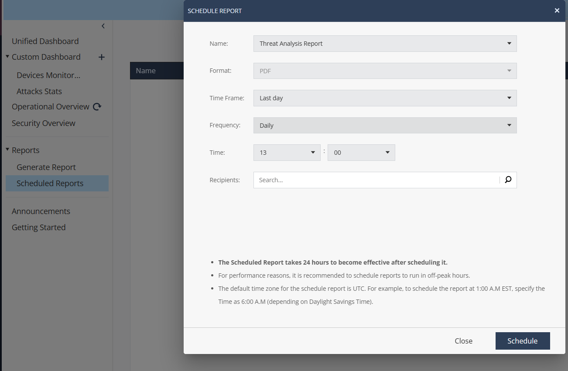The width and height of the screenshot is (568, 371).
Task: Open Announcements in the sidebar
Action: [41, 211]
